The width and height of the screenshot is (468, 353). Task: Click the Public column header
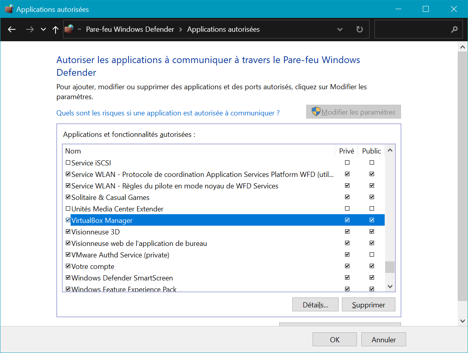click(x=371, y=151)
